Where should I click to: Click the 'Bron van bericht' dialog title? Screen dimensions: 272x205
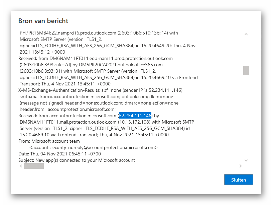[43, 21]
